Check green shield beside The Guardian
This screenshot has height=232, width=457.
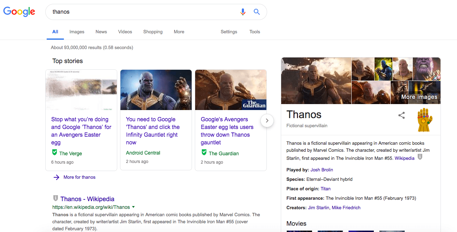[204, 152]
